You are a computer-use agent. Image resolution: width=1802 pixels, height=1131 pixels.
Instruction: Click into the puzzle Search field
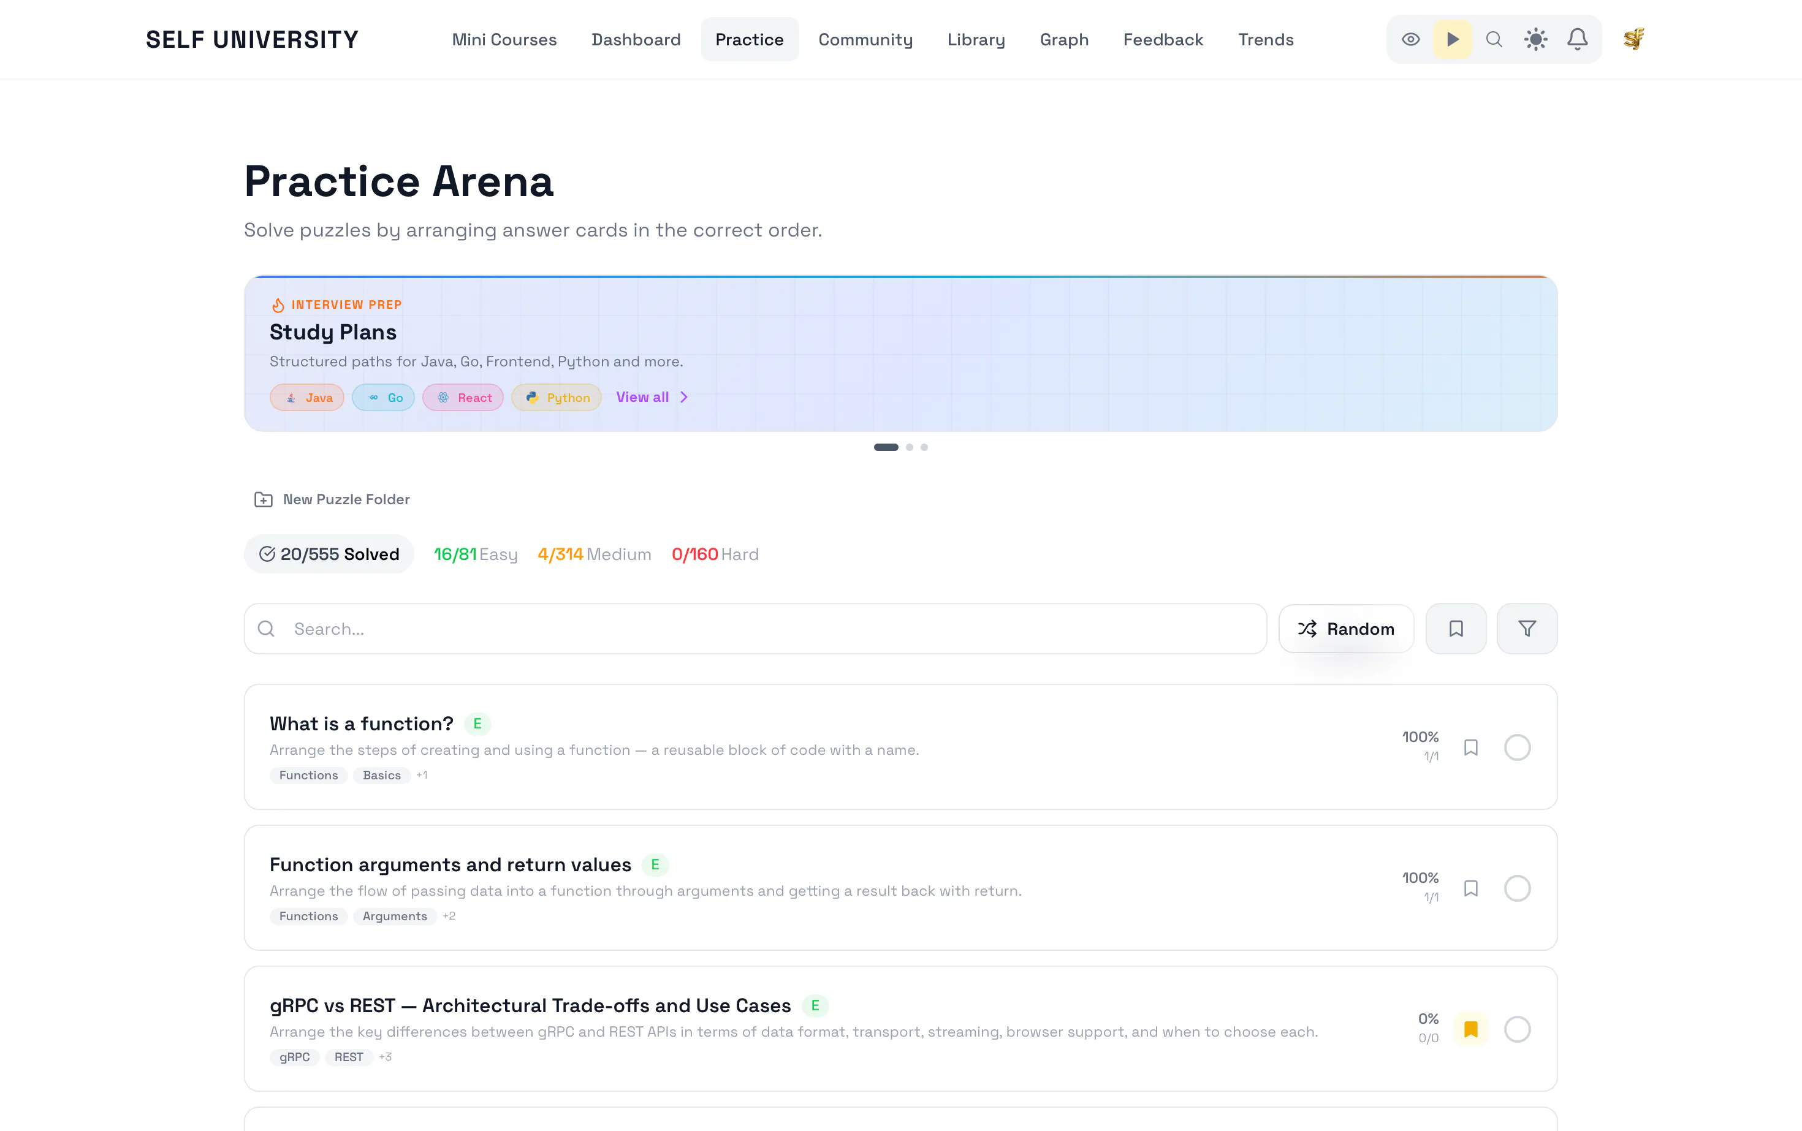click(x=755, y=629)
